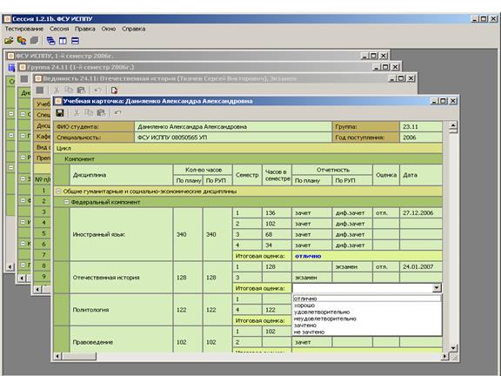The image size is (501, 376).
Task: Click the Группа value field 23.11
Action: [x=421, y=126]
